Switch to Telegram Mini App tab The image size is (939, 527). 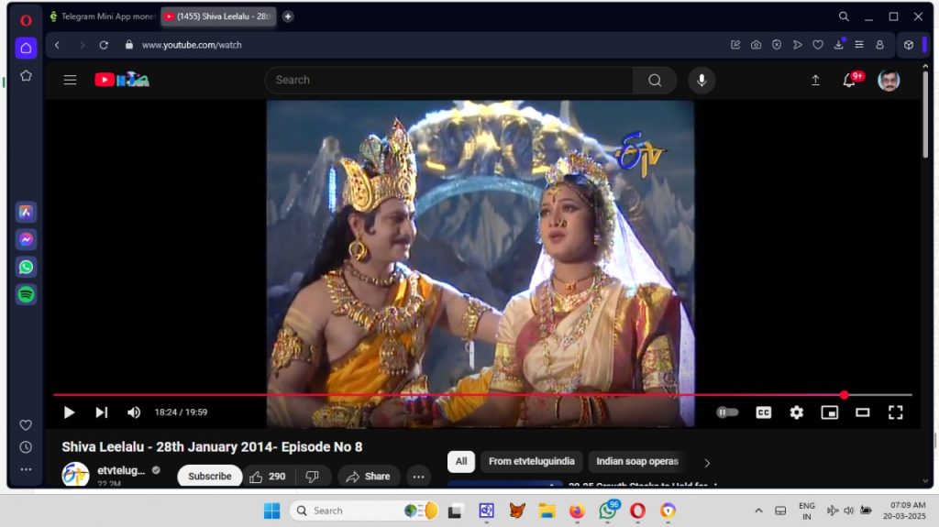[x=103, y=16]
